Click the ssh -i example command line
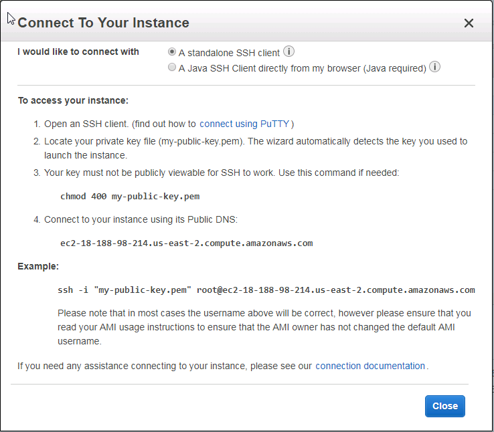The image size is (494, 432). click(266, 290)
